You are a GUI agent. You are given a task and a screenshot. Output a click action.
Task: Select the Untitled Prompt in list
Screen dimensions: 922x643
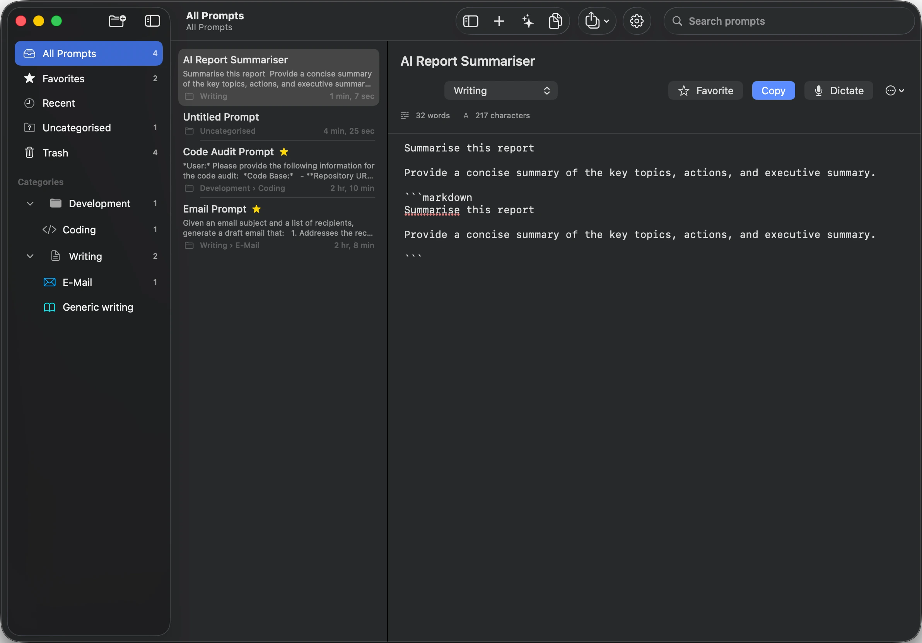pos(279,124)
